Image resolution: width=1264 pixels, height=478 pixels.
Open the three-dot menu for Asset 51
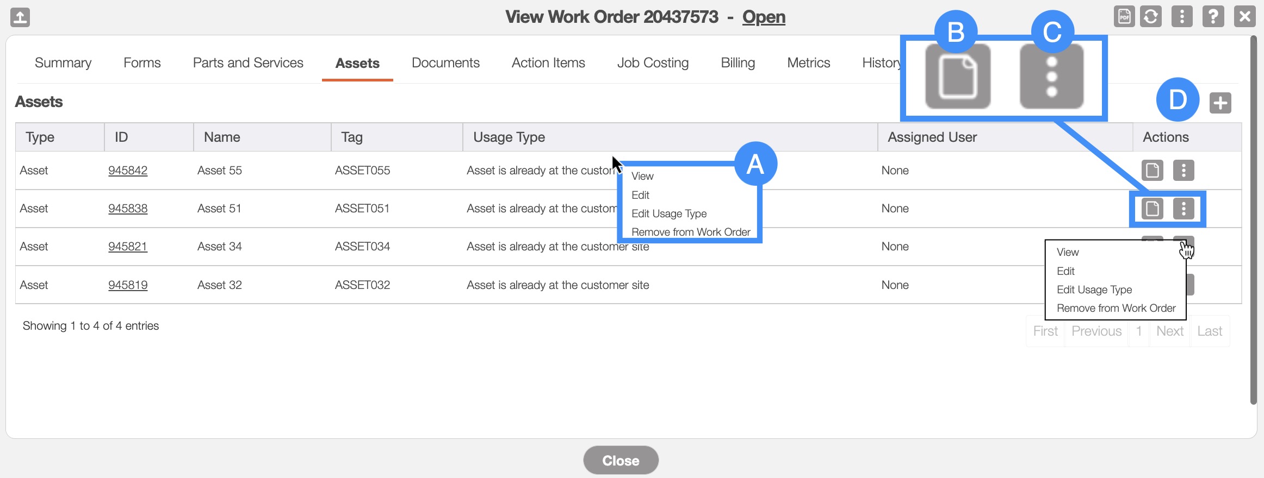point(1184,209)
